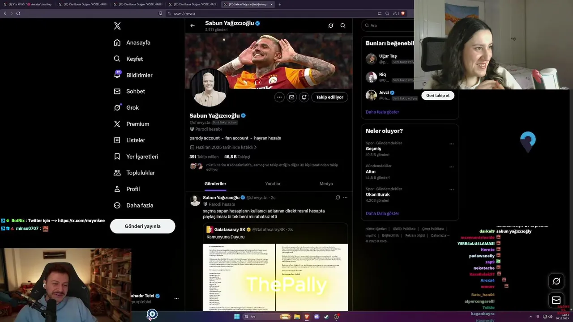This screenshot has width=573, height=322.
Task: Open the 391 Takip edilen list
Action: coord(204,157)
